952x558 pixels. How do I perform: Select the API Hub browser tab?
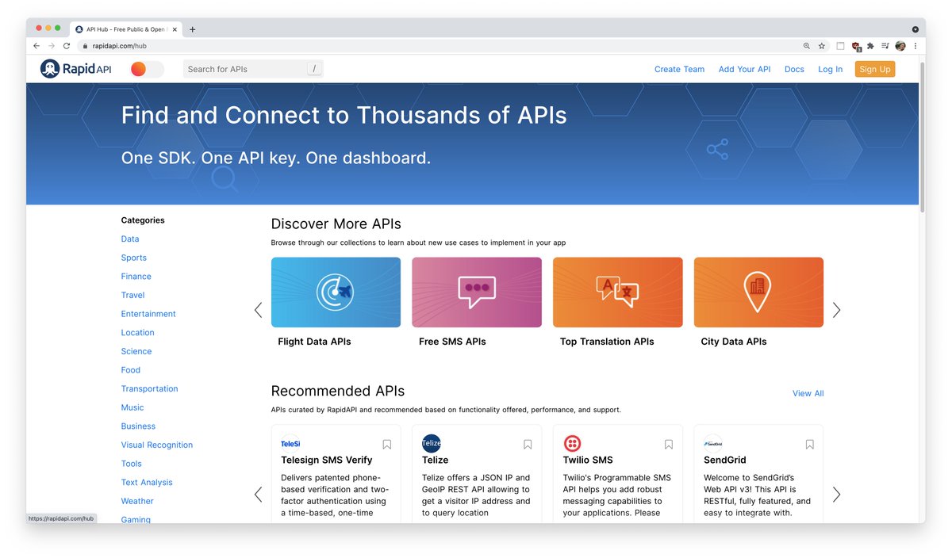tap(125, 29)
